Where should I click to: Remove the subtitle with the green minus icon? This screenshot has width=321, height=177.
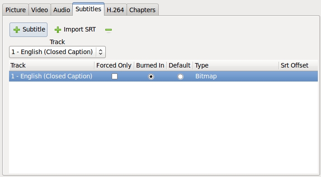pos(109,30)
